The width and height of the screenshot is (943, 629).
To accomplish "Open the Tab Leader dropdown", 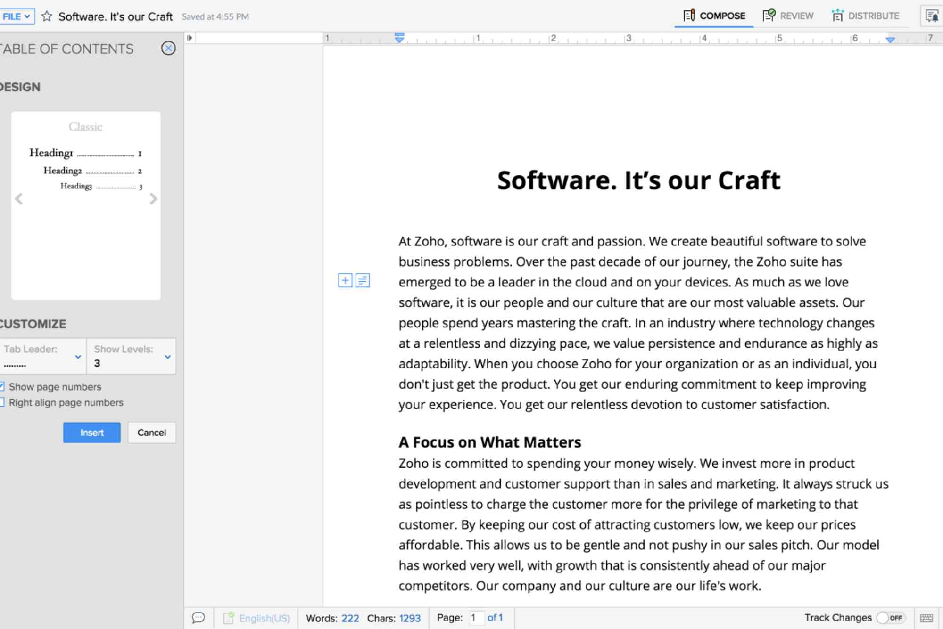I will point(78,357).
